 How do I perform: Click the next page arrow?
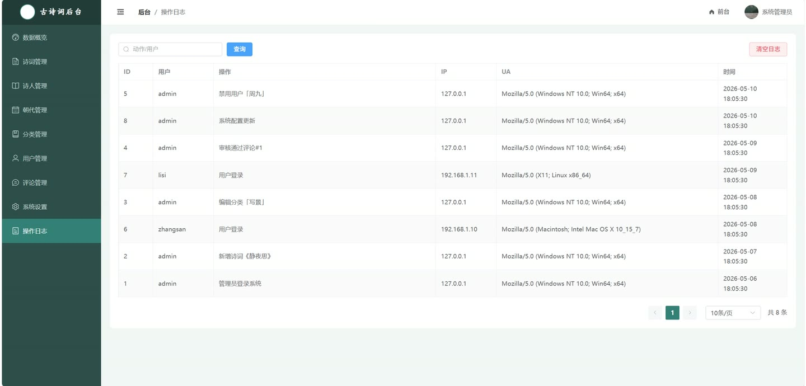(690, 313)
